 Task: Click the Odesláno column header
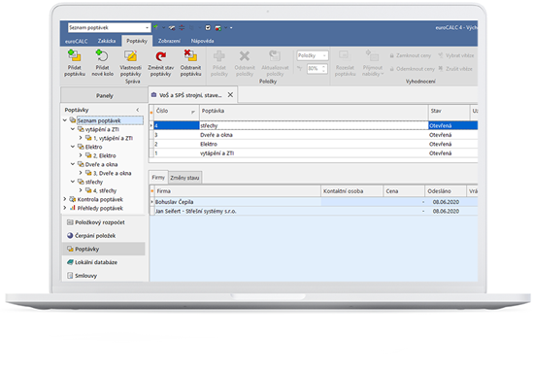point(446,191)
